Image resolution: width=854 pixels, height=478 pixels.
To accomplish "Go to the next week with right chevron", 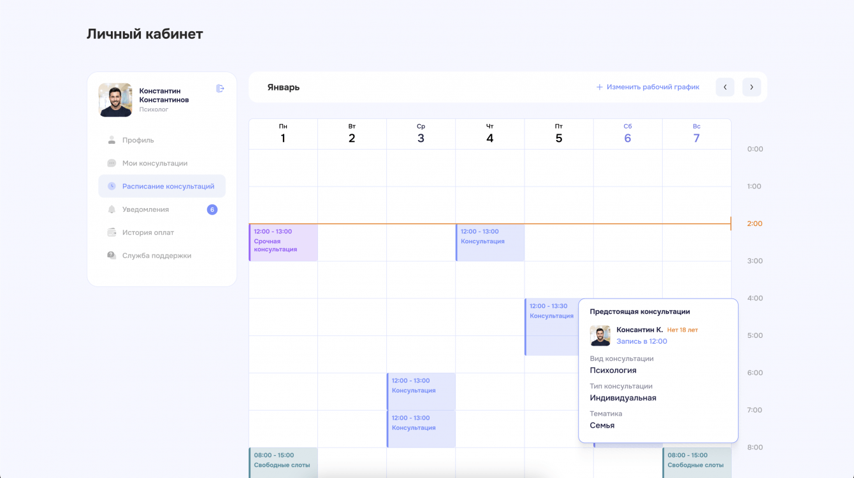I will pyautogui.click(x=752, y=87).
